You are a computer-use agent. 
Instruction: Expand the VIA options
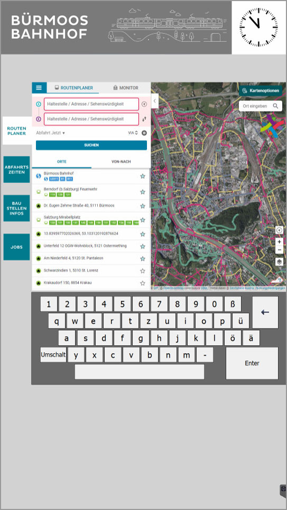click(x=133, y=133)
